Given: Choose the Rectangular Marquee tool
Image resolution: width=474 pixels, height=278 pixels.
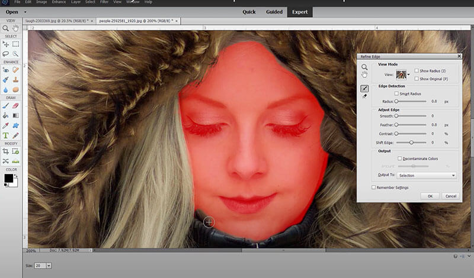Looking at the screenshot, I should pos(16,44).
